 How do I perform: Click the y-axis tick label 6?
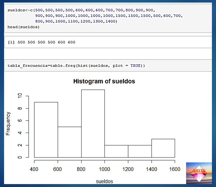pyautogui.click(x=20, y=121)
